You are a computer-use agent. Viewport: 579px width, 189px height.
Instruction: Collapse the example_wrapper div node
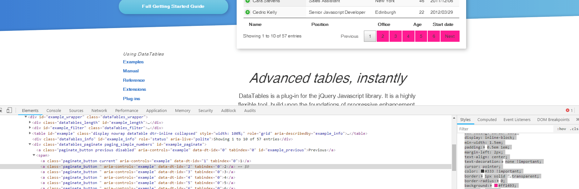(26, 117)
